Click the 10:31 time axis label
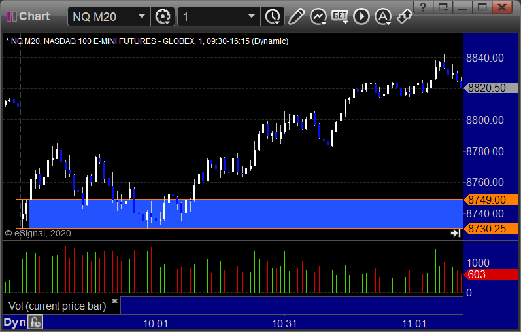Viewport: 521px width, 332px height. tap(284, 323)
